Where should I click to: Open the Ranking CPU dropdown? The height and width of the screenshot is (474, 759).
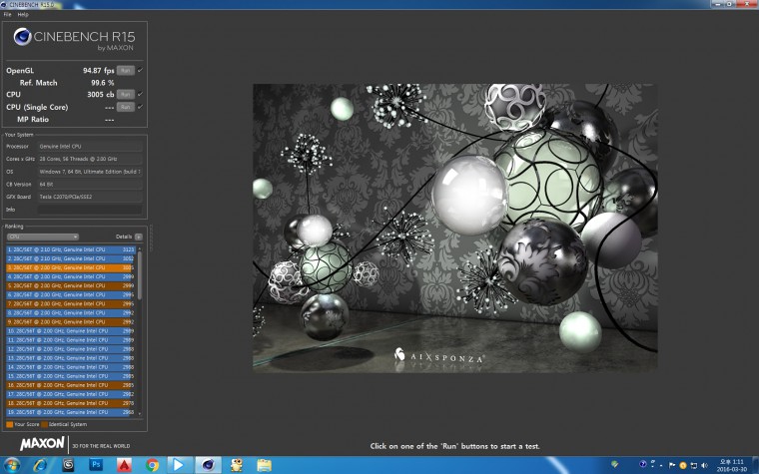[43, 237]
